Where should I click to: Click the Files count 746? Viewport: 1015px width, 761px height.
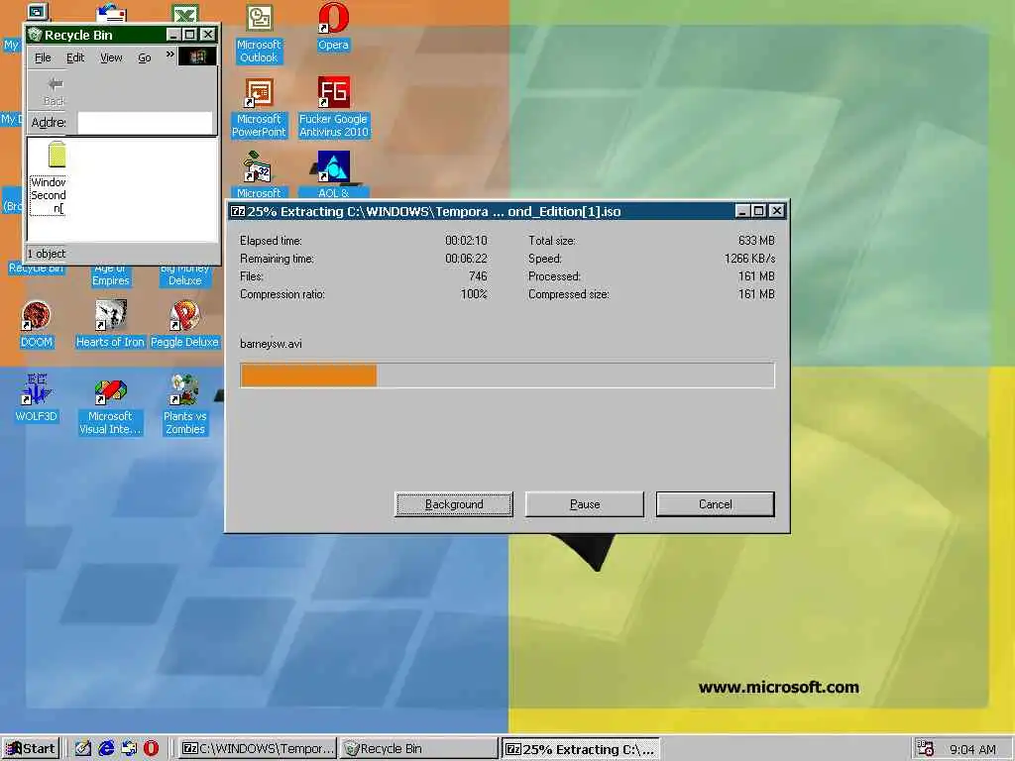click(478, 276)
